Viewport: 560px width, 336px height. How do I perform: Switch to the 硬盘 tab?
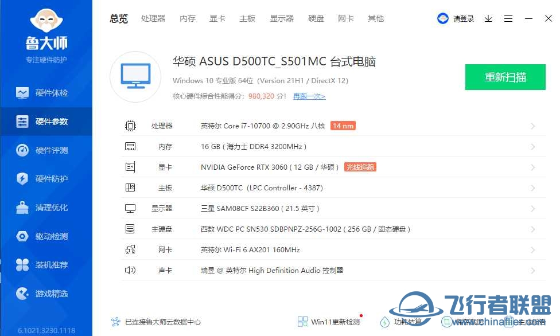pyautogui.click(x=316, y=18)
